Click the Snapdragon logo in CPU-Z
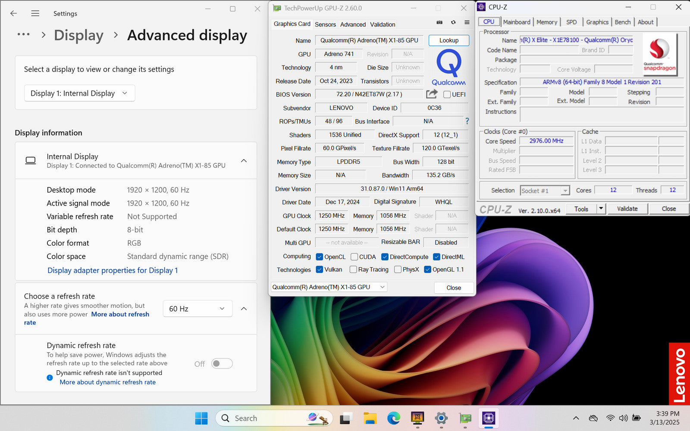690x431 pixels. pyautogui.click(x=660, y=54)
